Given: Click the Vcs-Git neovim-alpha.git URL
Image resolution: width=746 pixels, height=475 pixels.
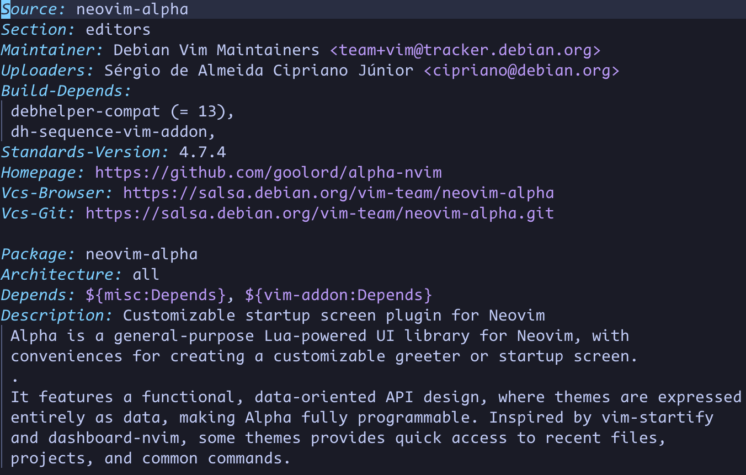Looking at the screenshot, I should [319, 214].
